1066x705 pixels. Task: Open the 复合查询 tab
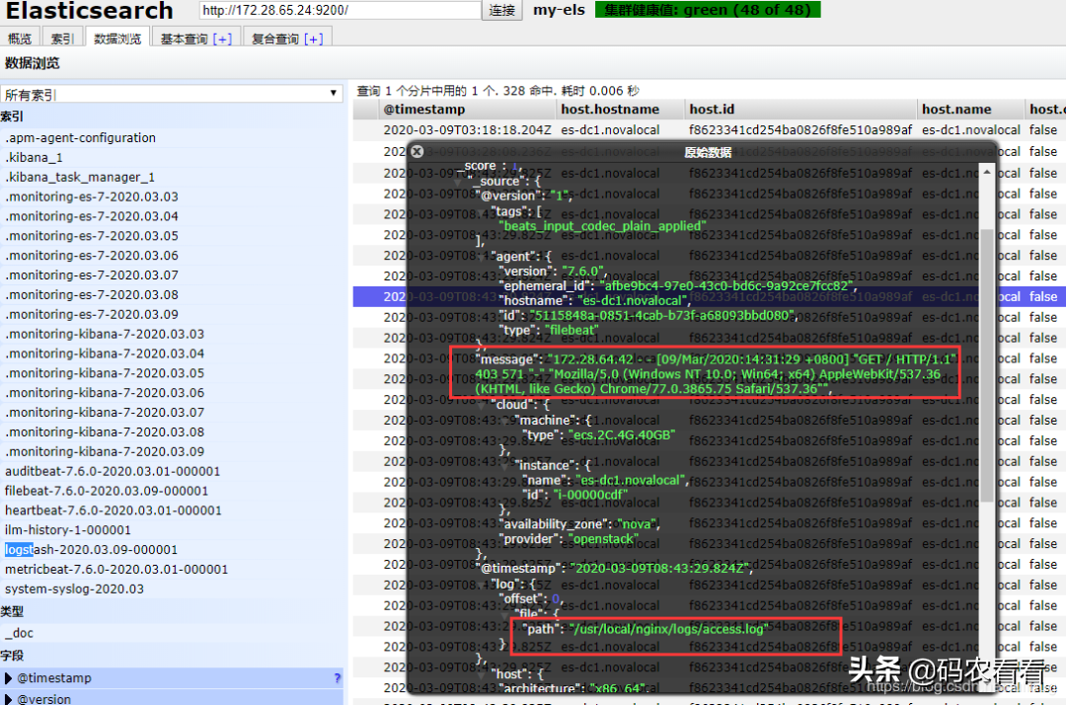tap(275, 39)
